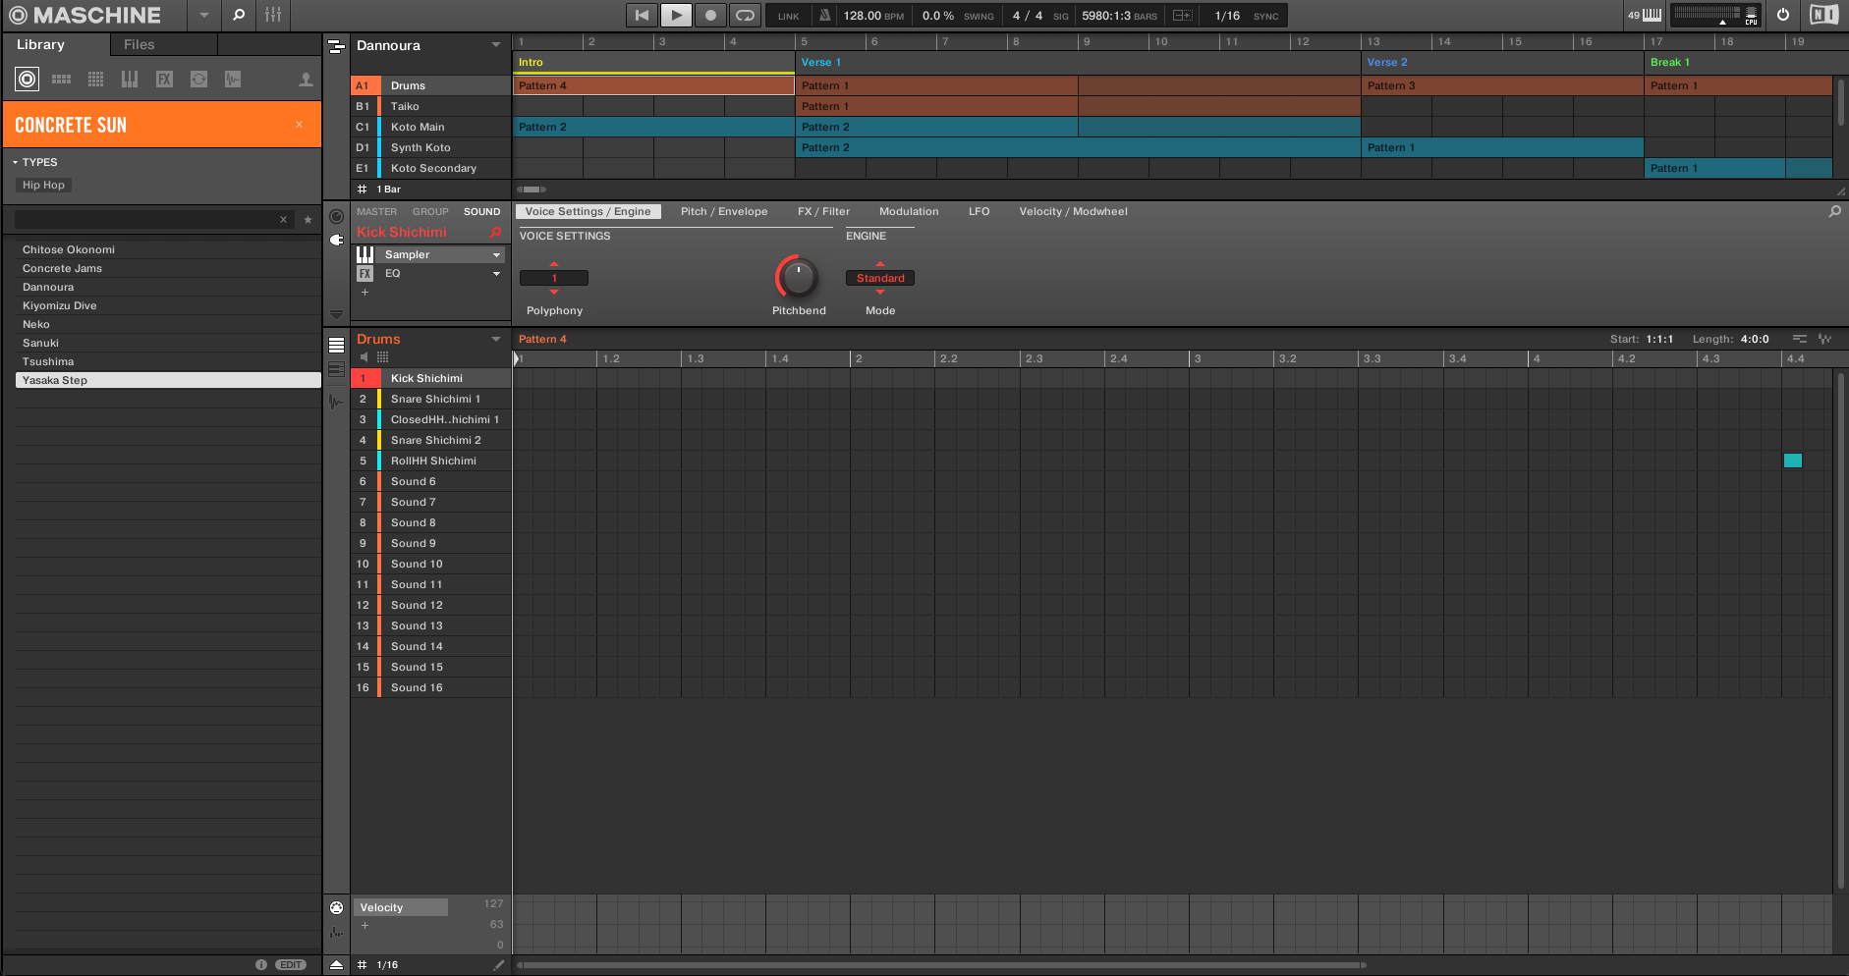
Task: Click the LINK button
Action: (x=789, y=16)
